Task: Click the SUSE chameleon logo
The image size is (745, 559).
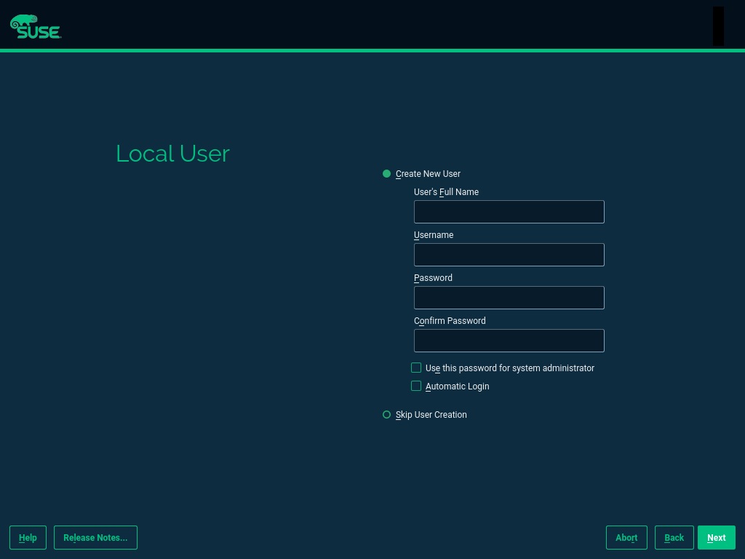Action: click(x=35, y=26)
